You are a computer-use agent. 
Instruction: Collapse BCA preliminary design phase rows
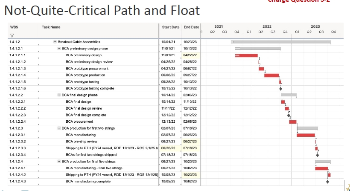click(59, 49)
